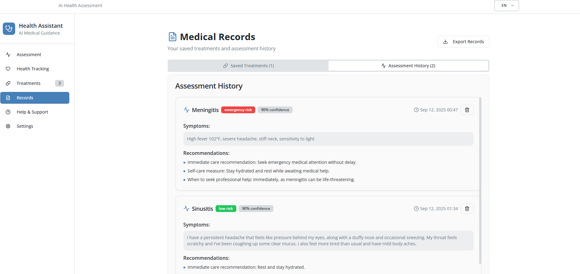Switch to the Saved Treatments (1) tab
The image size is (580, 274).
click(248, 66)
